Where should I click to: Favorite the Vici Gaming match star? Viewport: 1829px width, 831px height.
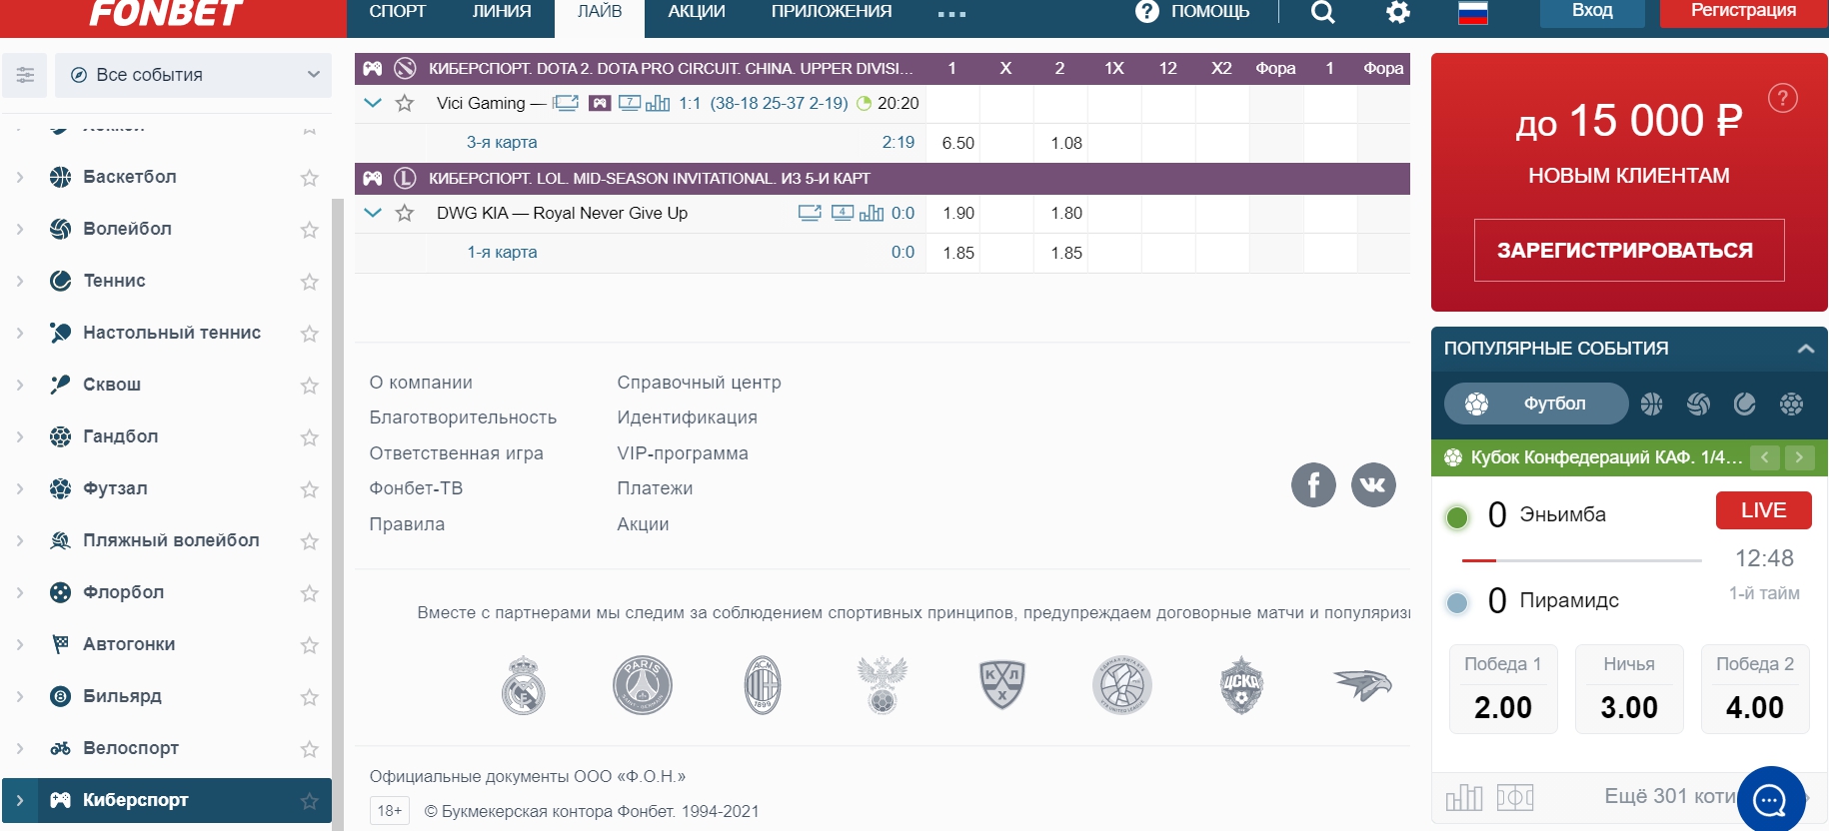click(x=405, y=103)
